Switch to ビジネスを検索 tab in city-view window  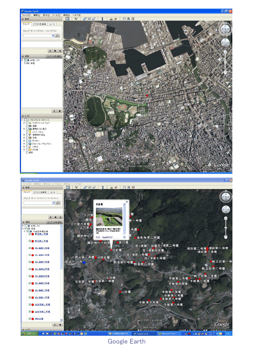39,24
